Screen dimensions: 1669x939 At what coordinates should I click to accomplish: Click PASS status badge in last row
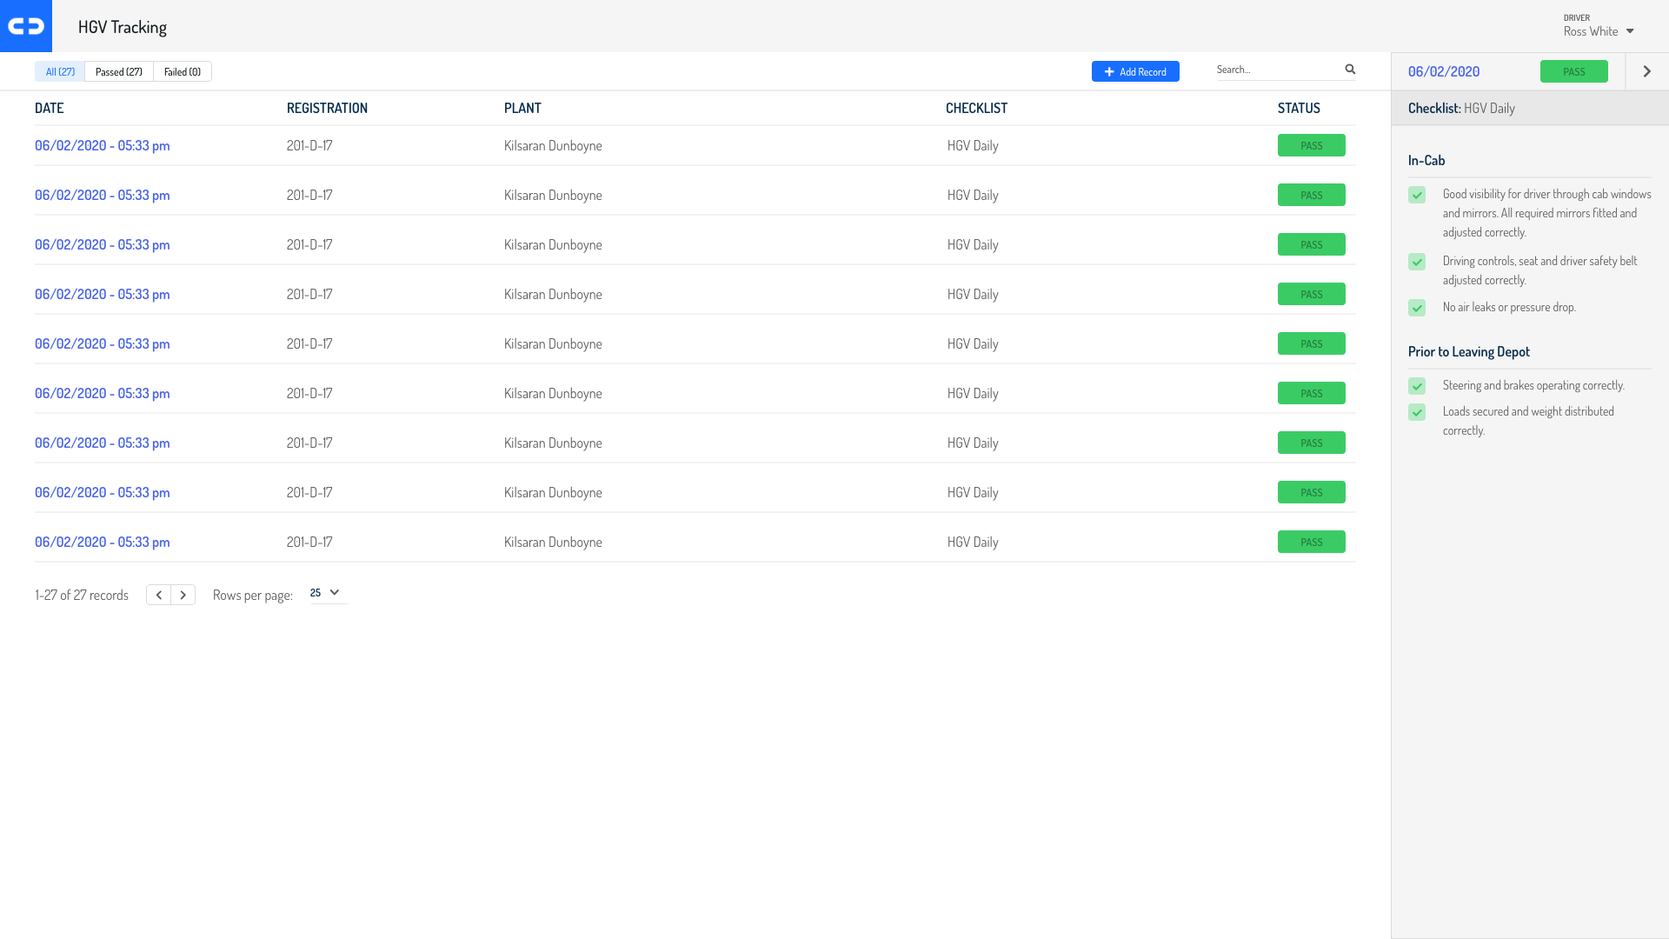pyautogui.click(x=1311, y=542)
